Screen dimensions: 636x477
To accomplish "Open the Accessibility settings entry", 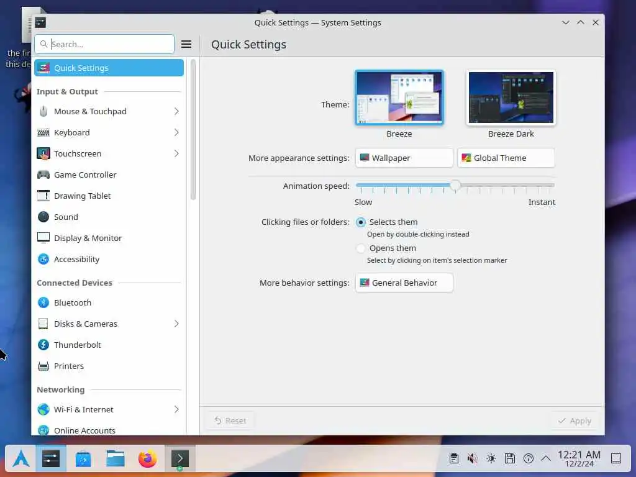I will 109,259.
